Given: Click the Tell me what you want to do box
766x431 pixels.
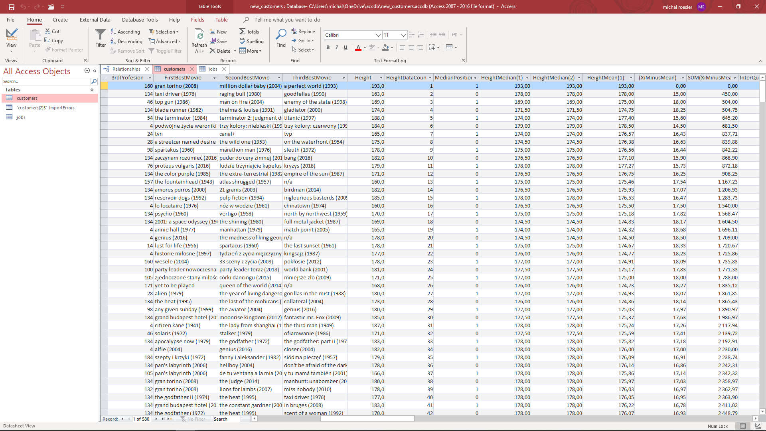Looking at the screenshot, I should (x=287, y=20).
